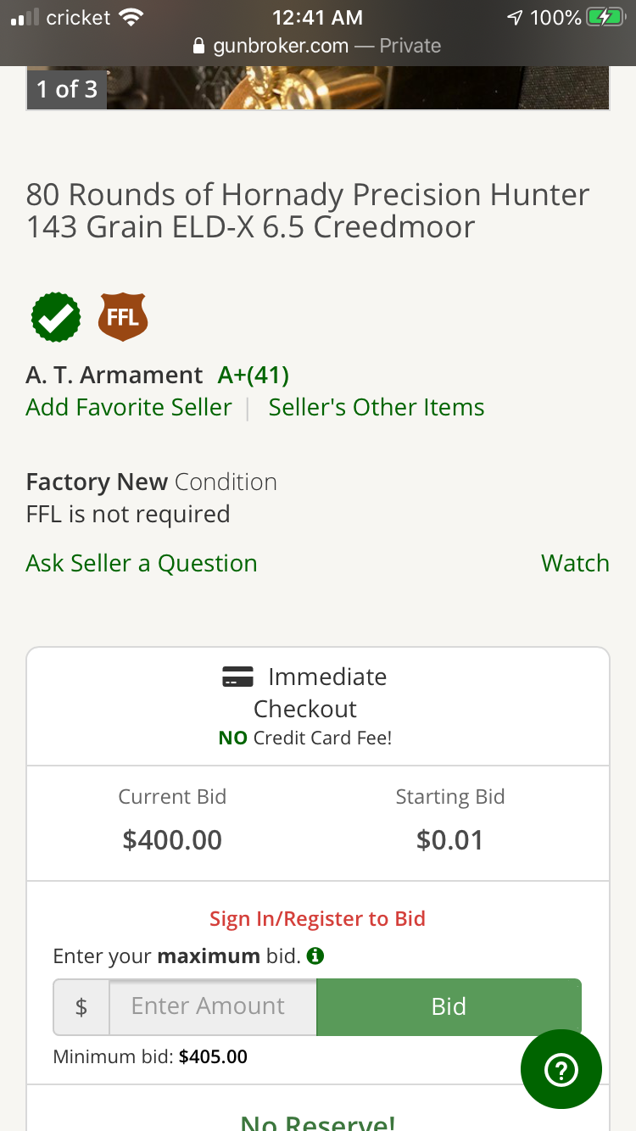The width and height of the screenshot is (636, 1131).
Task: Click Sign In/Register to Bid
Action: pos(317,918)
